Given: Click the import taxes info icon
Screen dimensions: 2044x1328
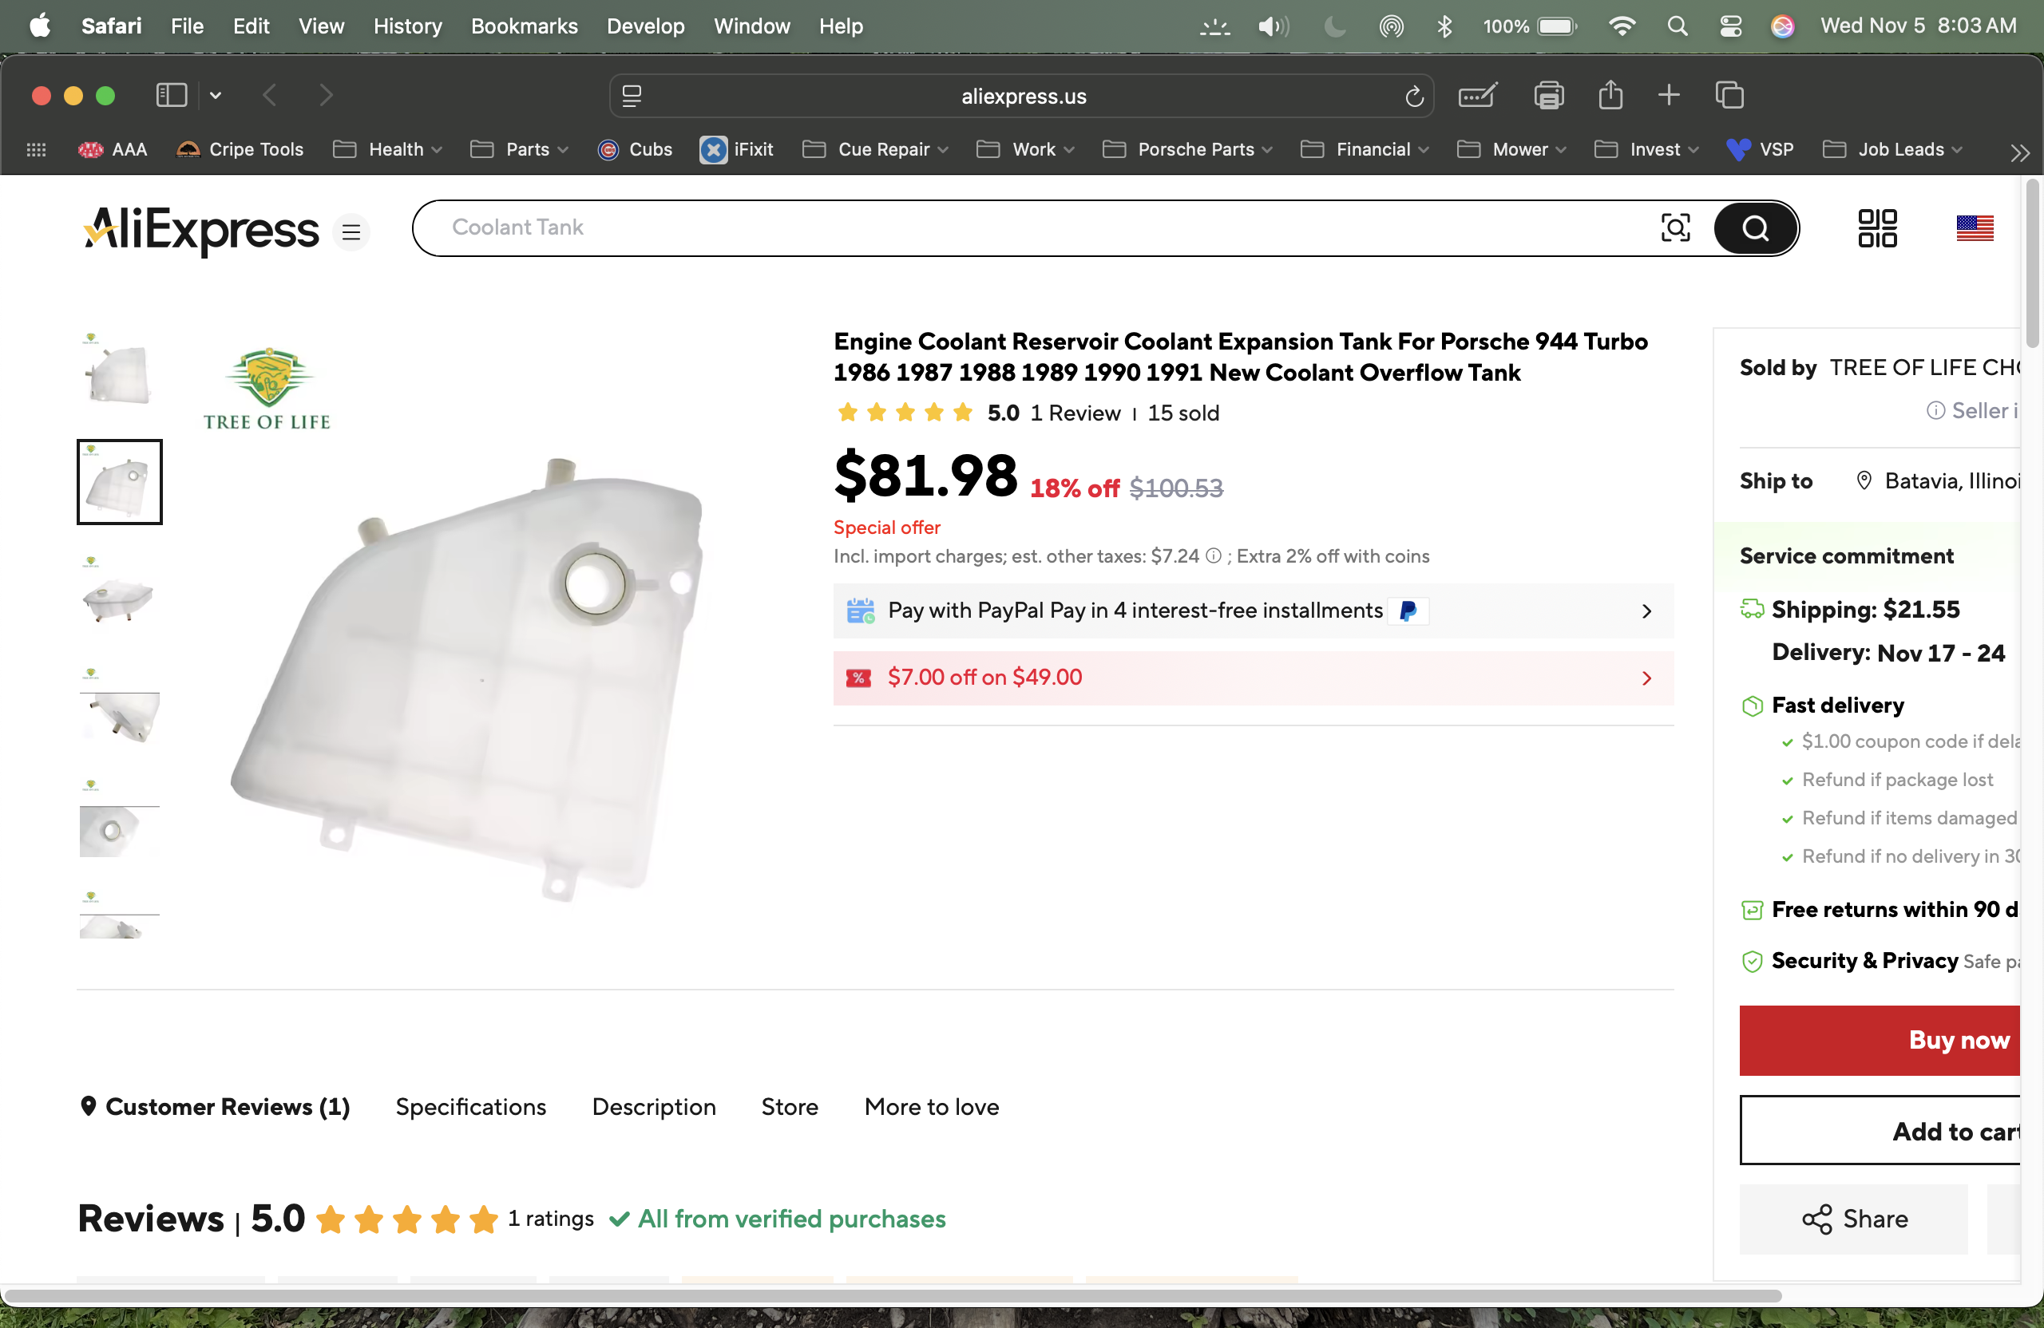Looking at the screenshot, I should 1213,556.
